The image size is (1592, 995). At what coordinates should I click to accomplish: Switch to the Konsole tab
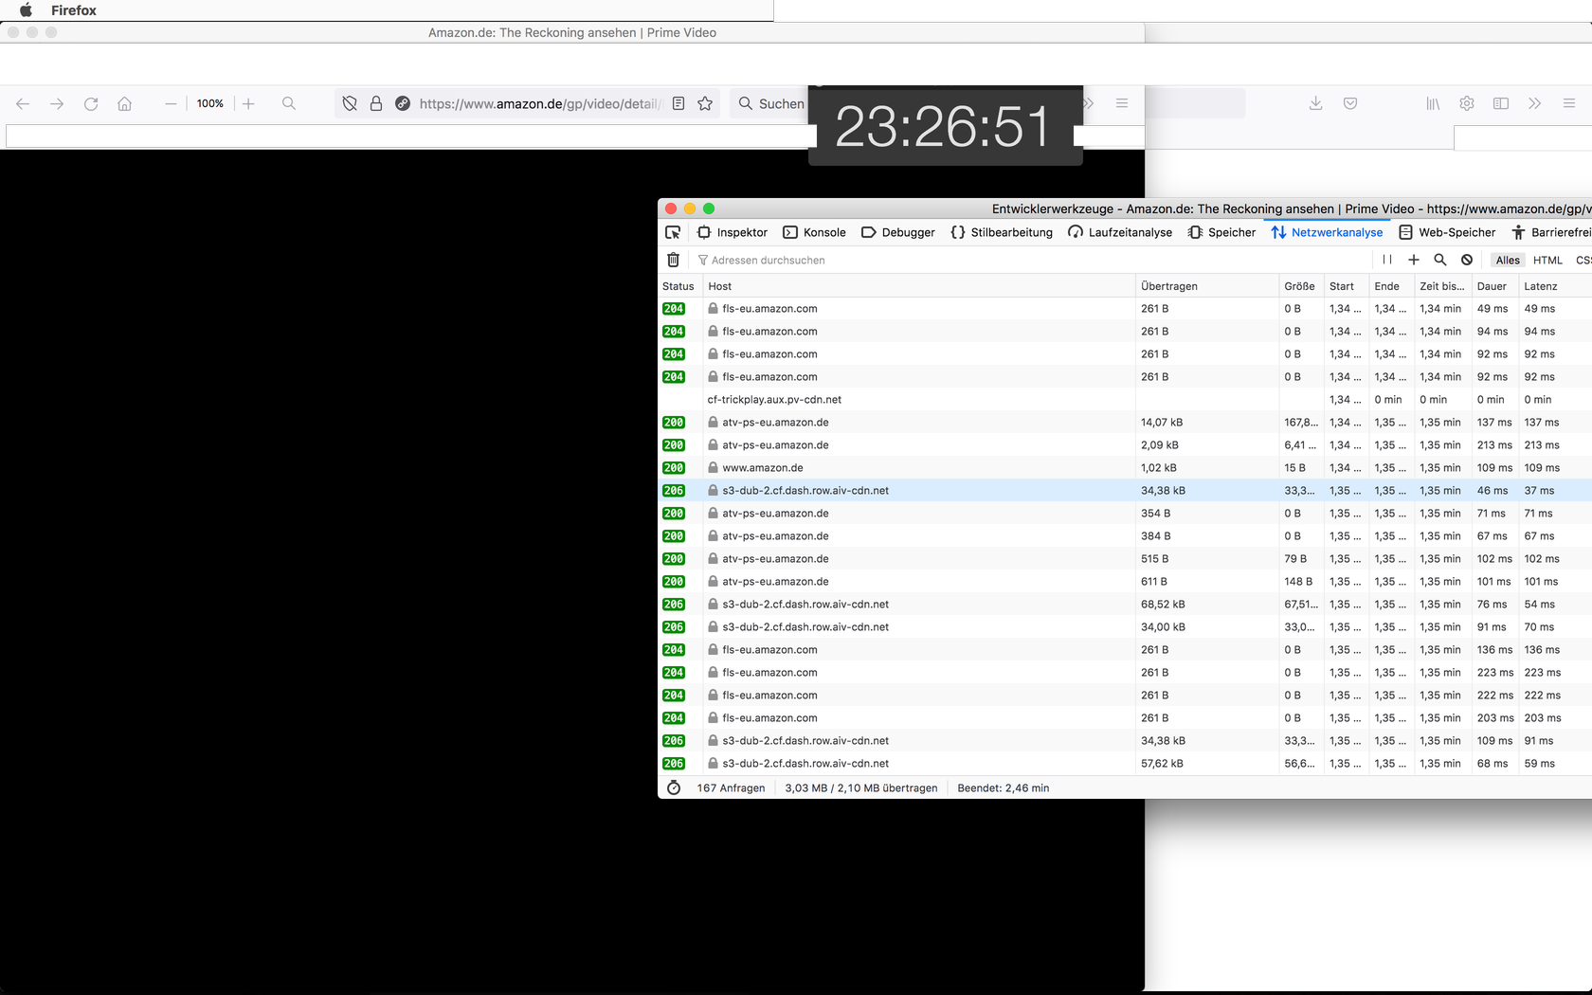pos(815,232)
